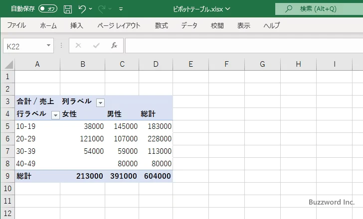Select cell containing 228000
The width and height of the screenshot is (363, 219).
[x=156, y=139]
